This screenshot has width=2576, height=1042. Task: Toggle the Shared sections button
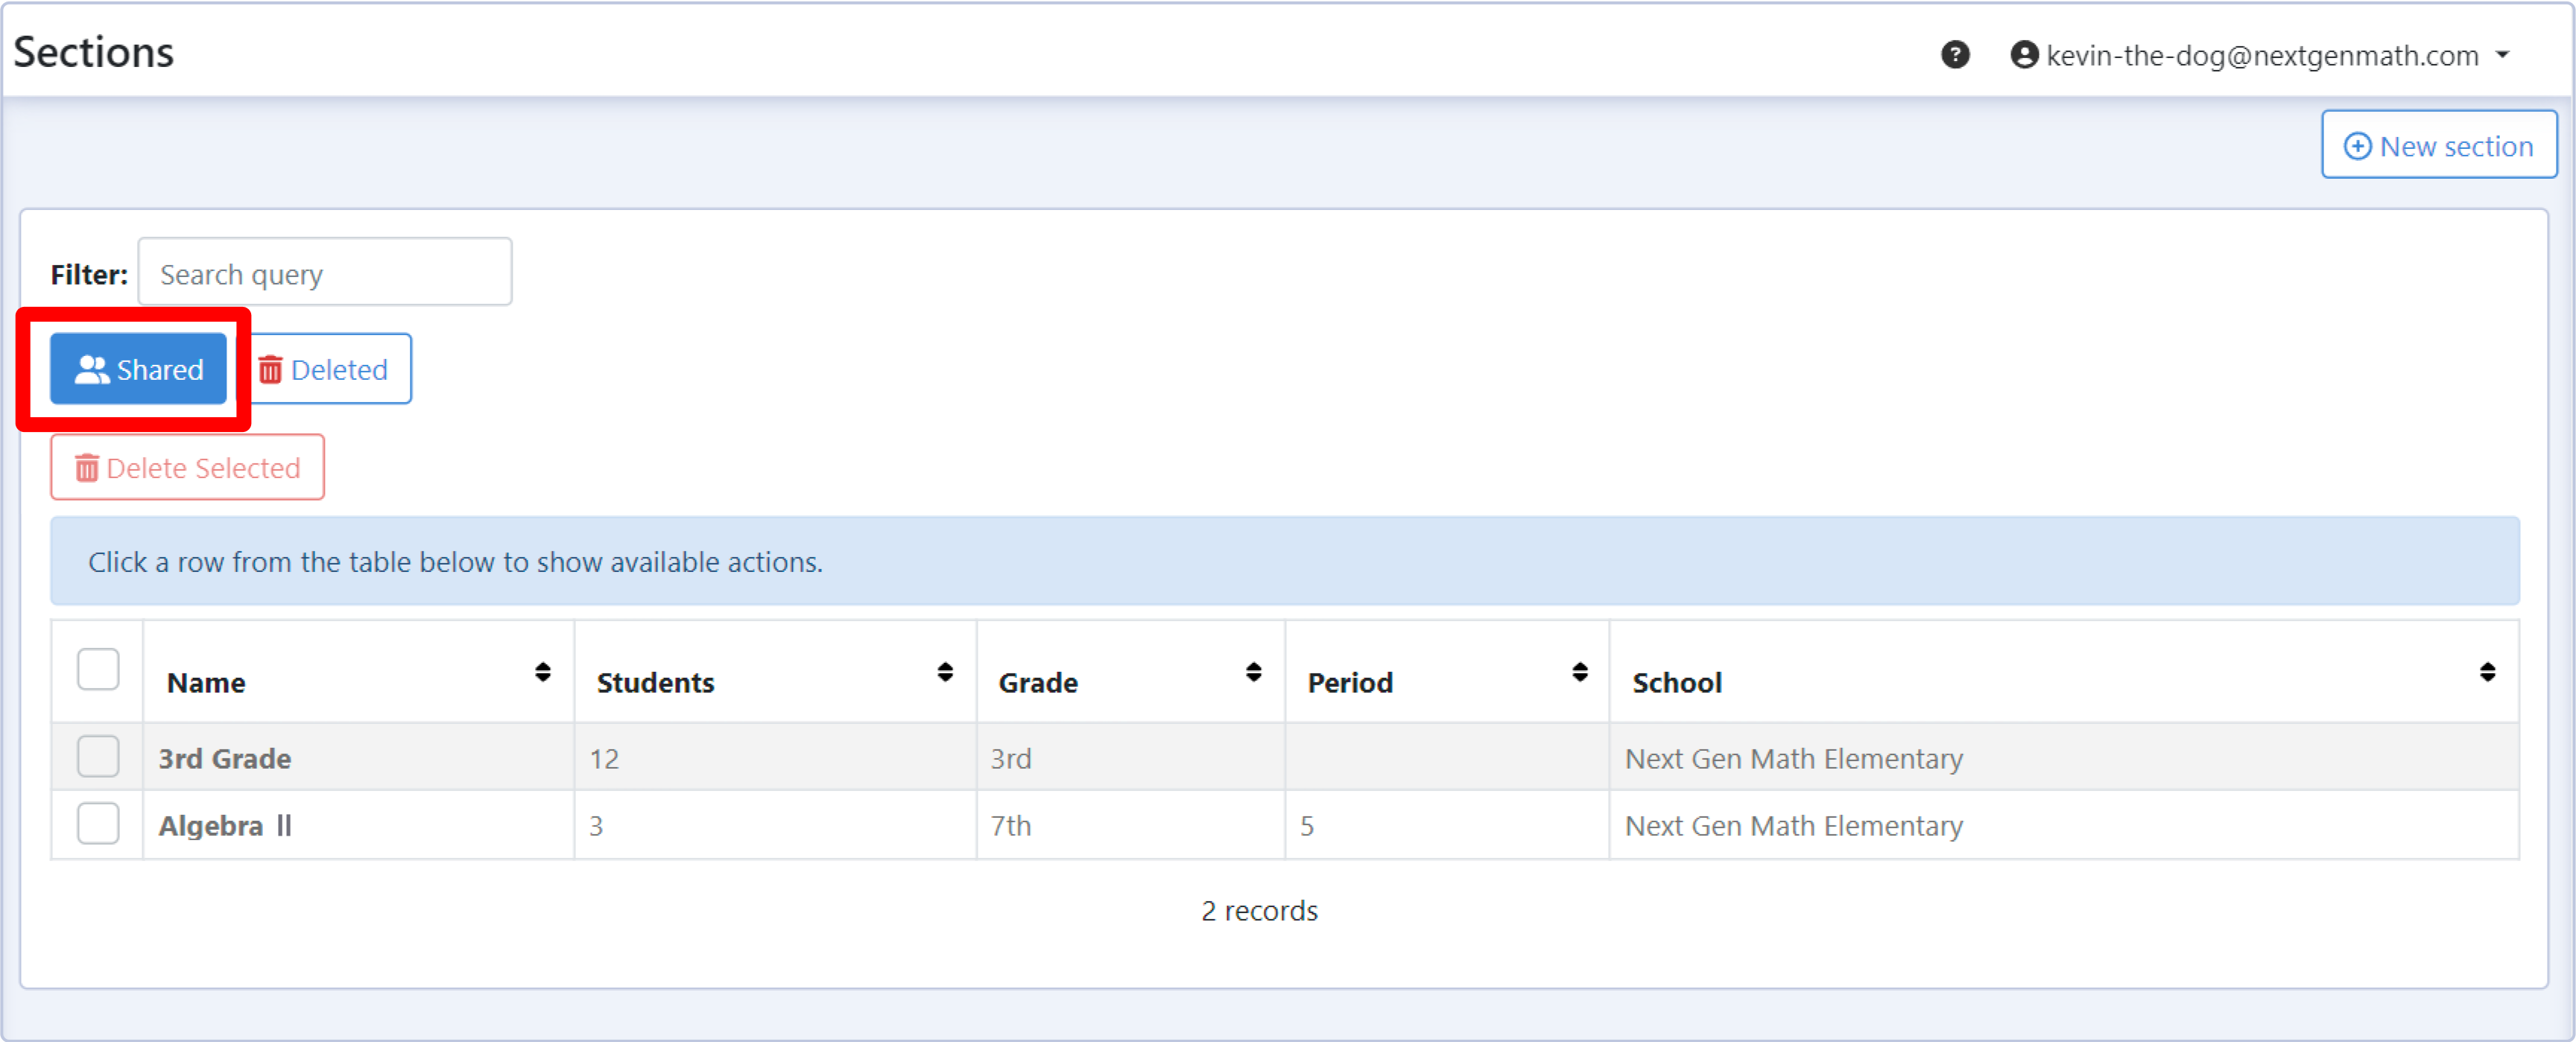(x=139, y=369)
